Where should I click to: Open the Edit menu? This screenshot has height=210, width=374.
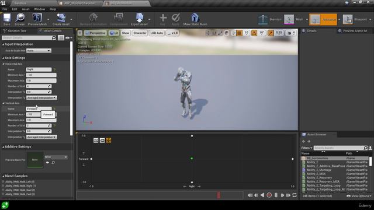15,9
